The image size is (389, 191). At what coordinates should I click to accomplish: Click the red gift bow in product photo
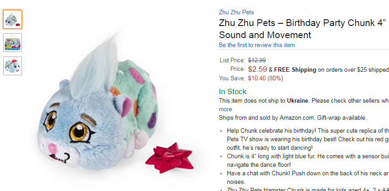(x=170, y=157)
